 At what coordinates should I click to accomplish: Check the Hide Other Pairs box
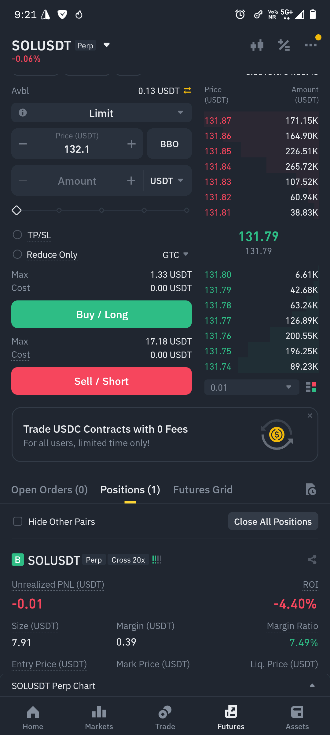18,521
